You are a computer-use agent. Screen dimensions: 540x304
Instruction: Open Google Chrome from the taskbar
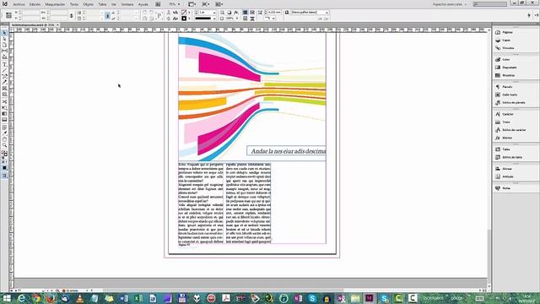35,298
